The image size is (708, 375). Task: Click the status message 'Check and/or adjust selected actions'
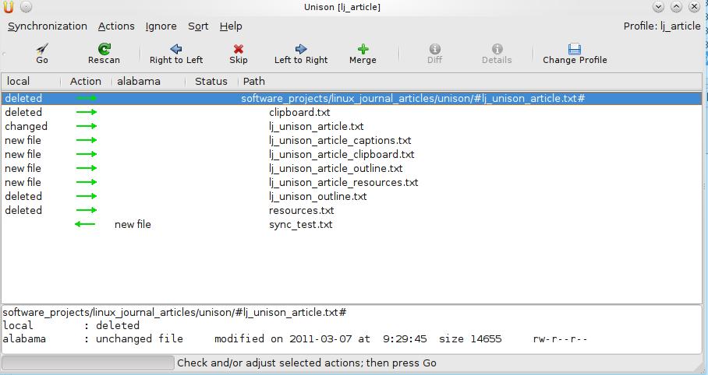306,363
